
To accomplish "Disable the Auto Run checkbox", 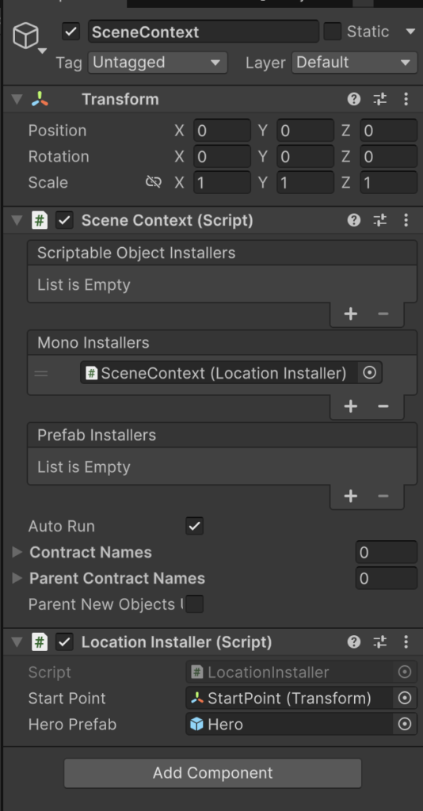I will [194, 526].
